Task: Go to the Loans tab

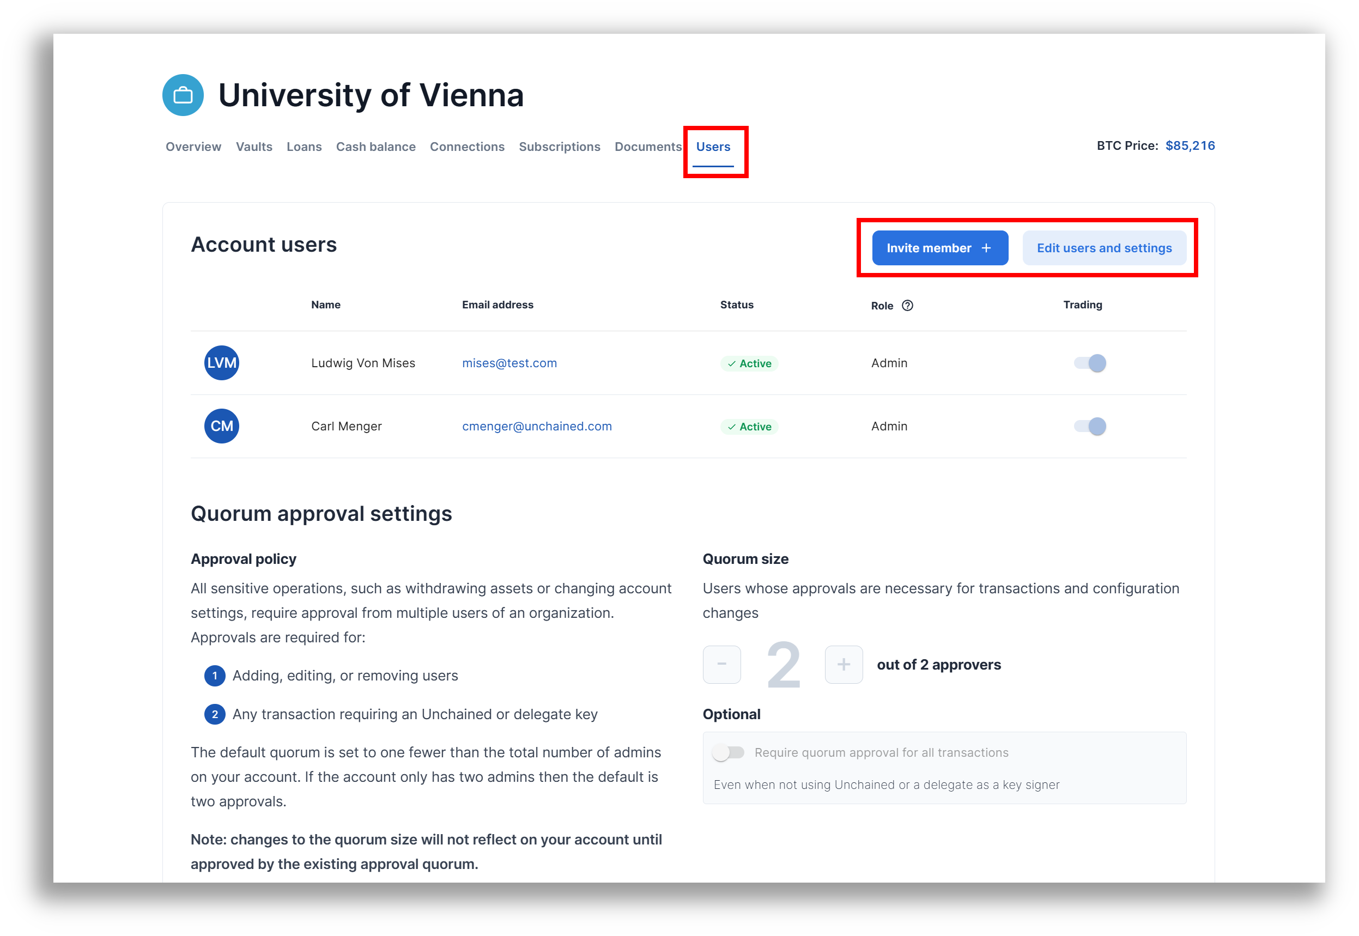Action: click(x=304, y=147)
